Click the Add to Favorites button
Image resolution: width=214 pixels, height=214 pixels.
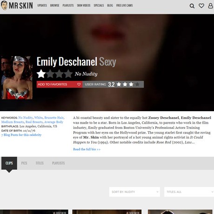60,84
